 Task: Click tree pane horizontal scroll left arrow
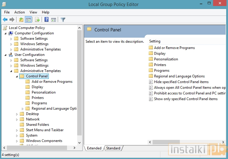click(x=4, y=148)
